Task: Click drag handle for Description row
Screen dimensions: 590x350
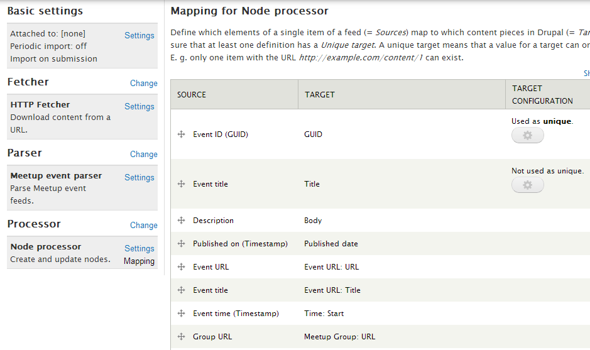Action: click(x=182, y=221)
